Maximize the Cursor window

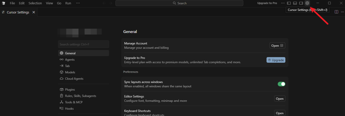coord(329,3)
